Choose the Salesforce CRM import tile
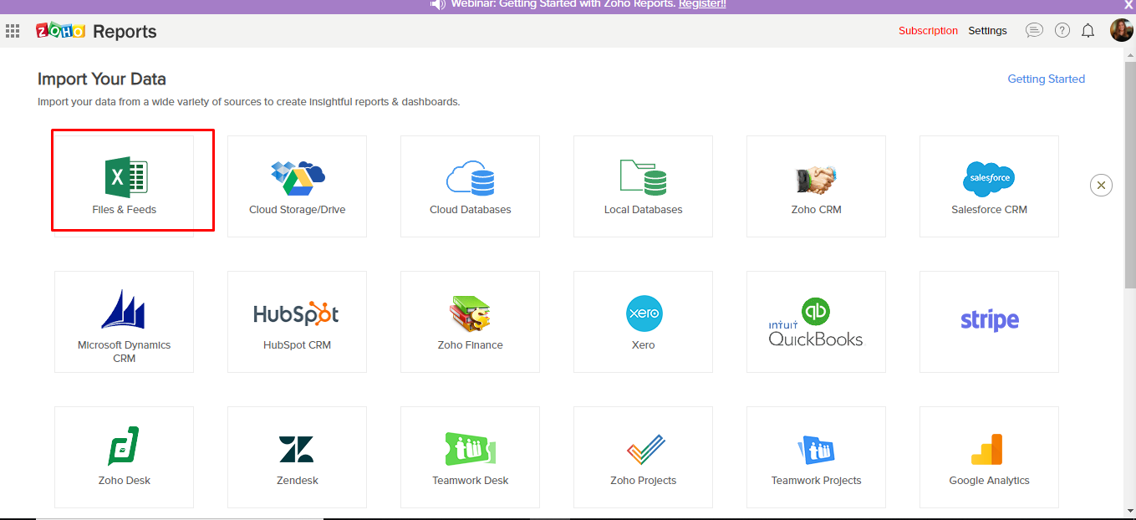The height and width of the screenshot is (520, 1136). point(989,186)
